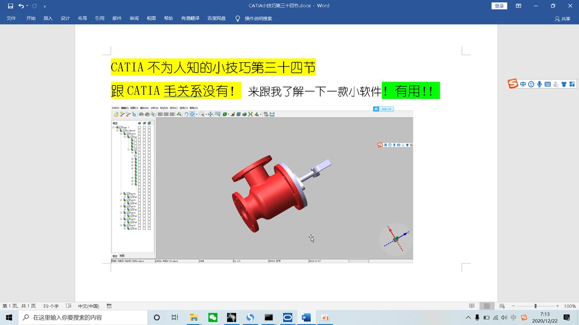The width and height of the screenshot is (579, 325).
Task: Click the proofing check icon in status bar
Action: [69, 306]
